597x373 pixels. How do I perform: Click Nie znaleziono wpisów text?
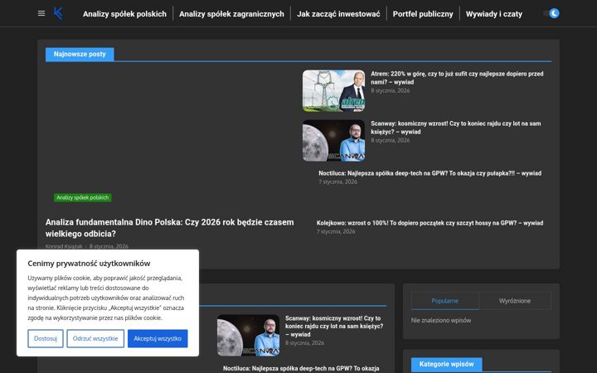pos(441,321)
